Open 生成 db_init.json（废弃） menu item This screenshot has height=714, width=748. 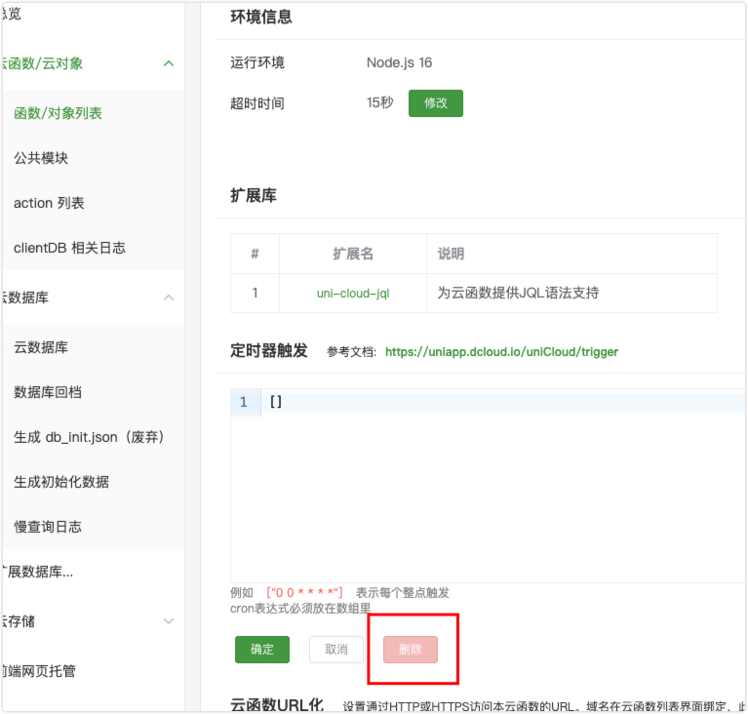pos(89,437)
